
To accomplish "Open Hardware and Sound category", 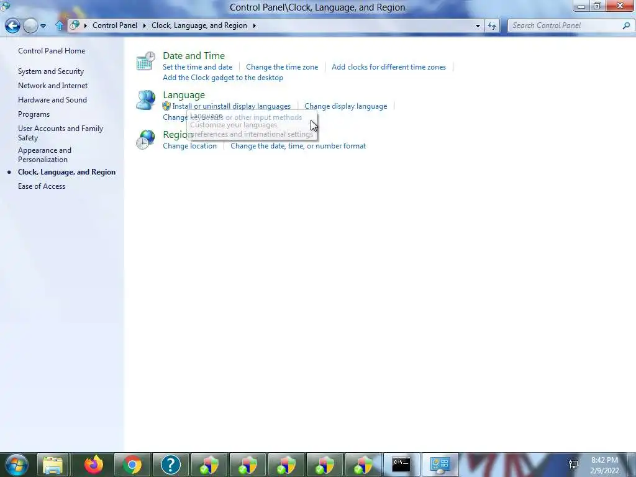I will pos(52,100).
